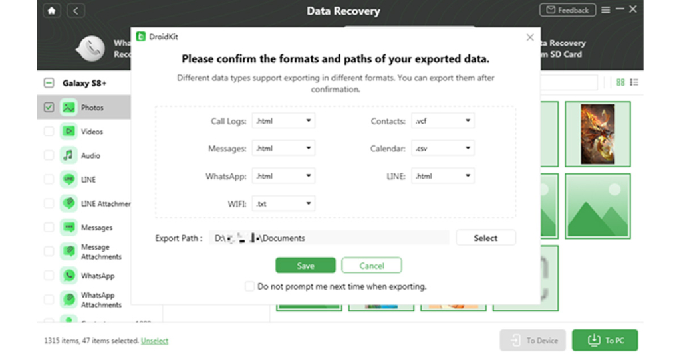
Task: Open the dragon artwork photo thumbnail
Action: (598, 134)
